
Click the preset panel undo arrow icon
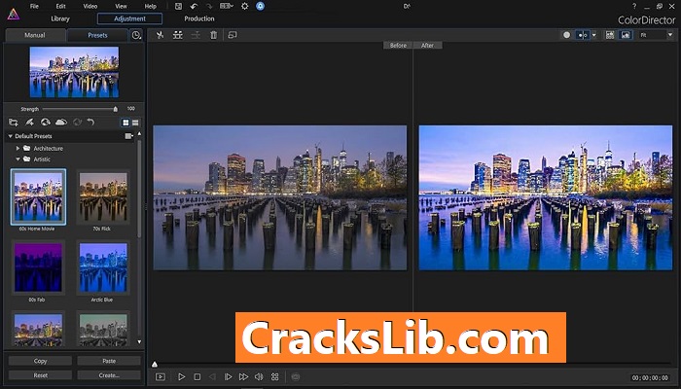click(x=90, y=123)
